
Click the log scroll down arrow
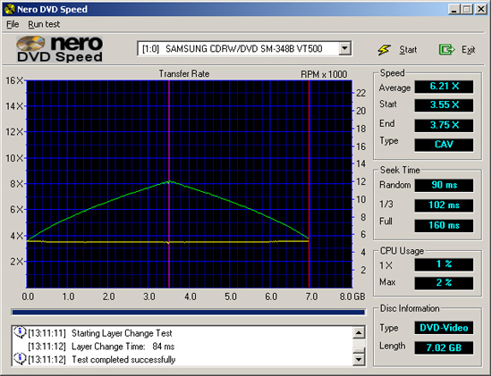pyautogui.click(x=359, y=359)
